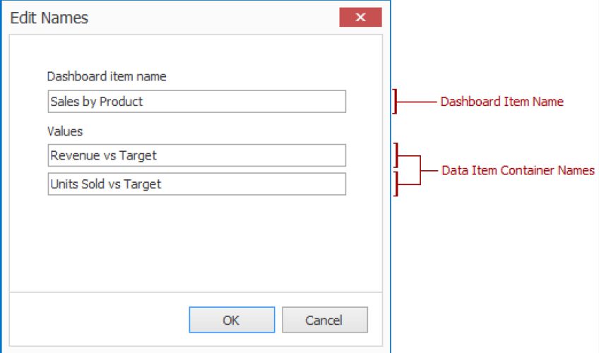This screenshot has height=353, width=599.
Task: Click the Data Item Container Names annotation
Action: pyautogui.click(x=518, y=170)
